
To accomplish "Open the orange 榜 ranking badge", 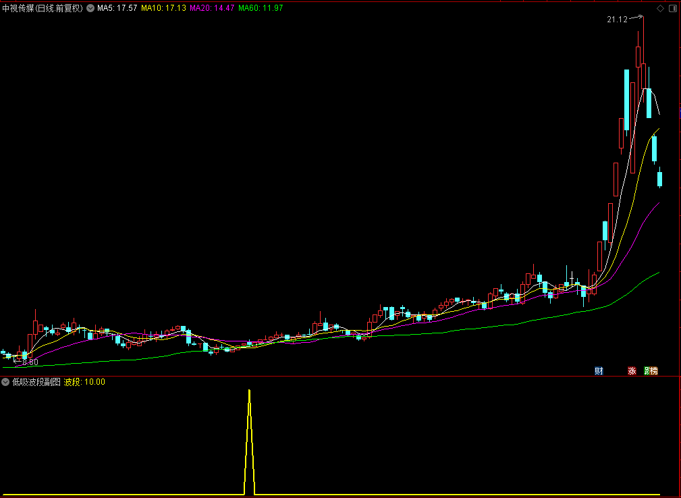I will tap(653, 370).
